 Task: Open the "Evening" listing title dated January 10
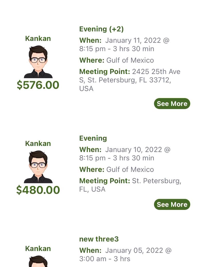coord(93,138)
